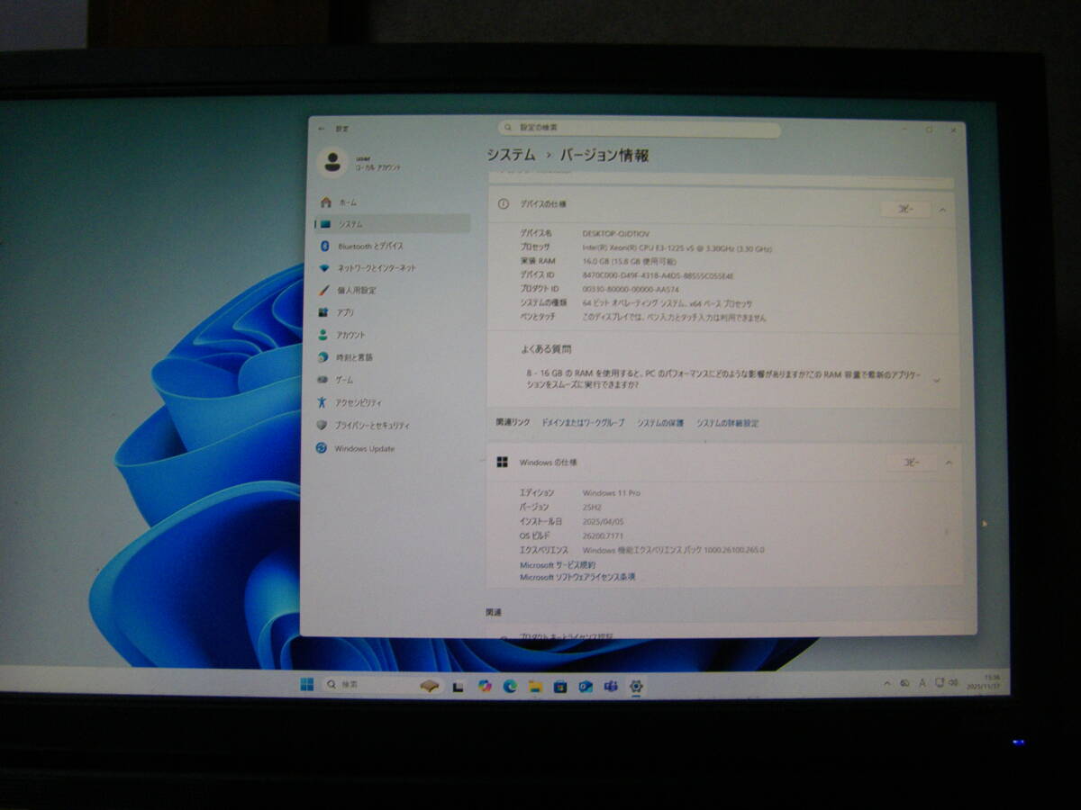Collapse the Windows の仕様 section
The width and height of the screenshot is (1081, 810).
coord(949,462)
